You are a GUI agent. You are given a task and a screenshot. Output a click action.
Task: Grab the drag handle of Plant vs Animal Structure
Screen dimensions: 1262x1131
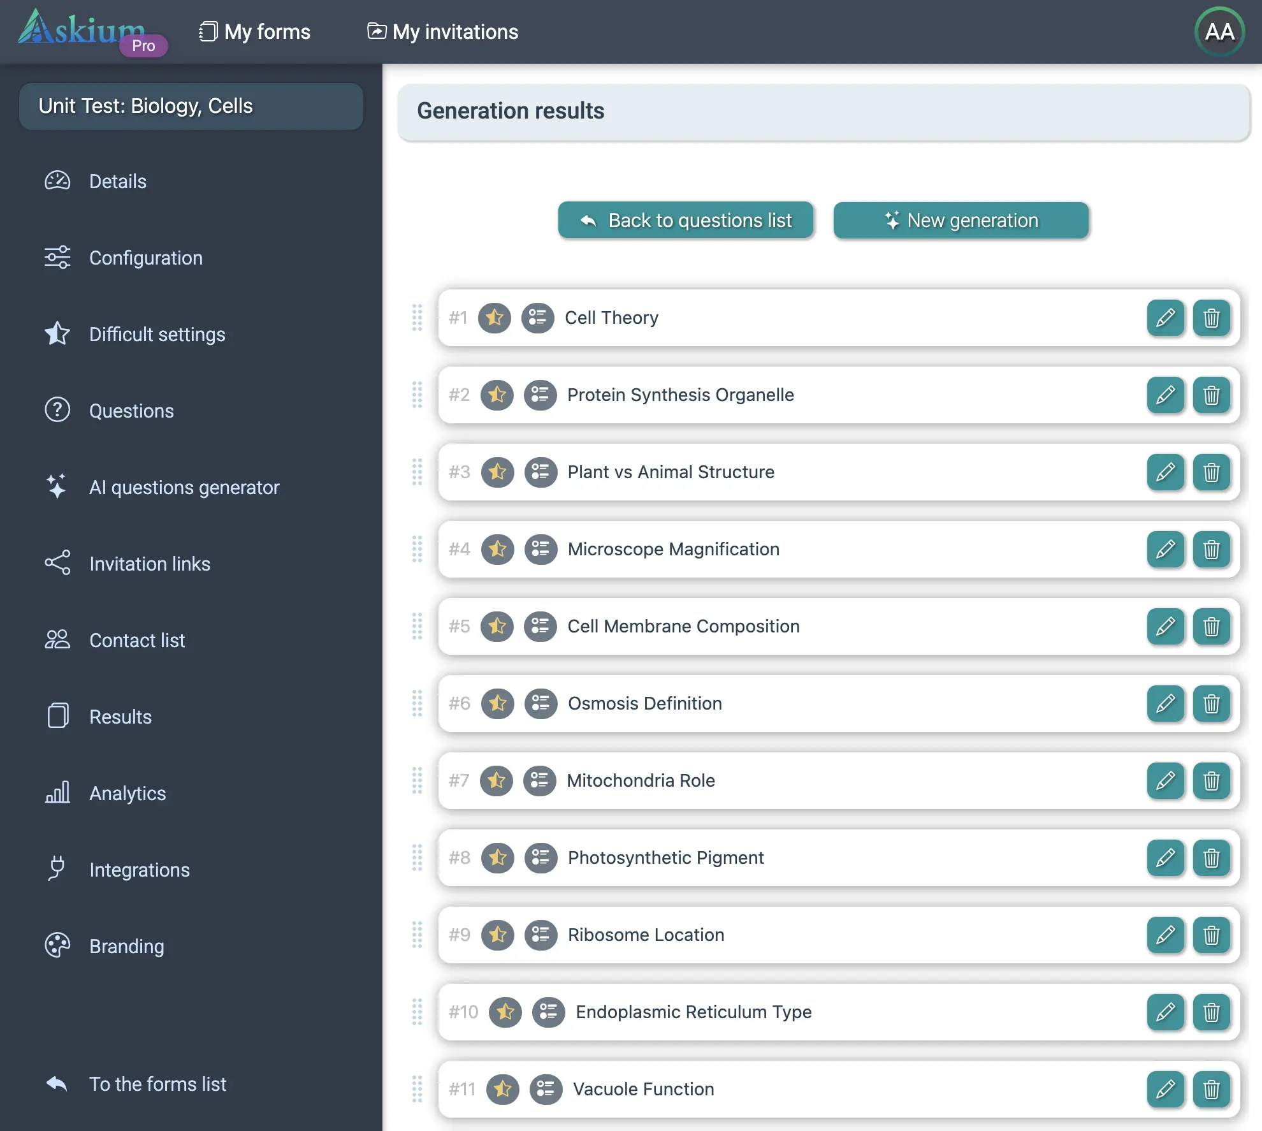tap(417, 472)
